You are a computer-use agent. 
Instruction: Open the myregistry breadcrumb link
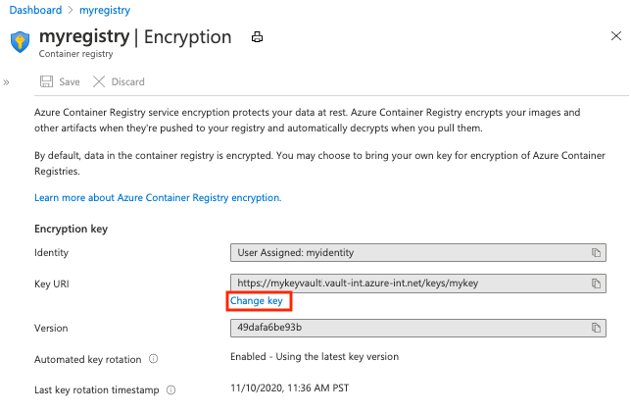[104, 9]
